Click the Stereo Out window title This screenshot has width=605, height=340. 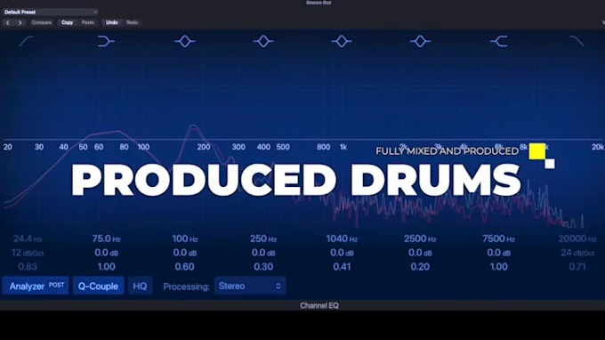[319, 3]
